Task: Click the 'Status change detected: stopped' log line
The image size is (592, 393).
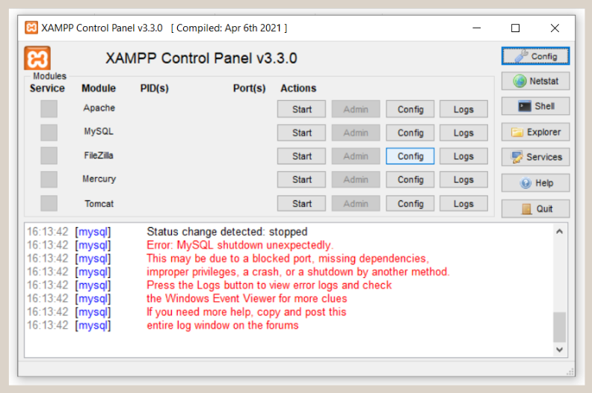Action: point(227,232)
